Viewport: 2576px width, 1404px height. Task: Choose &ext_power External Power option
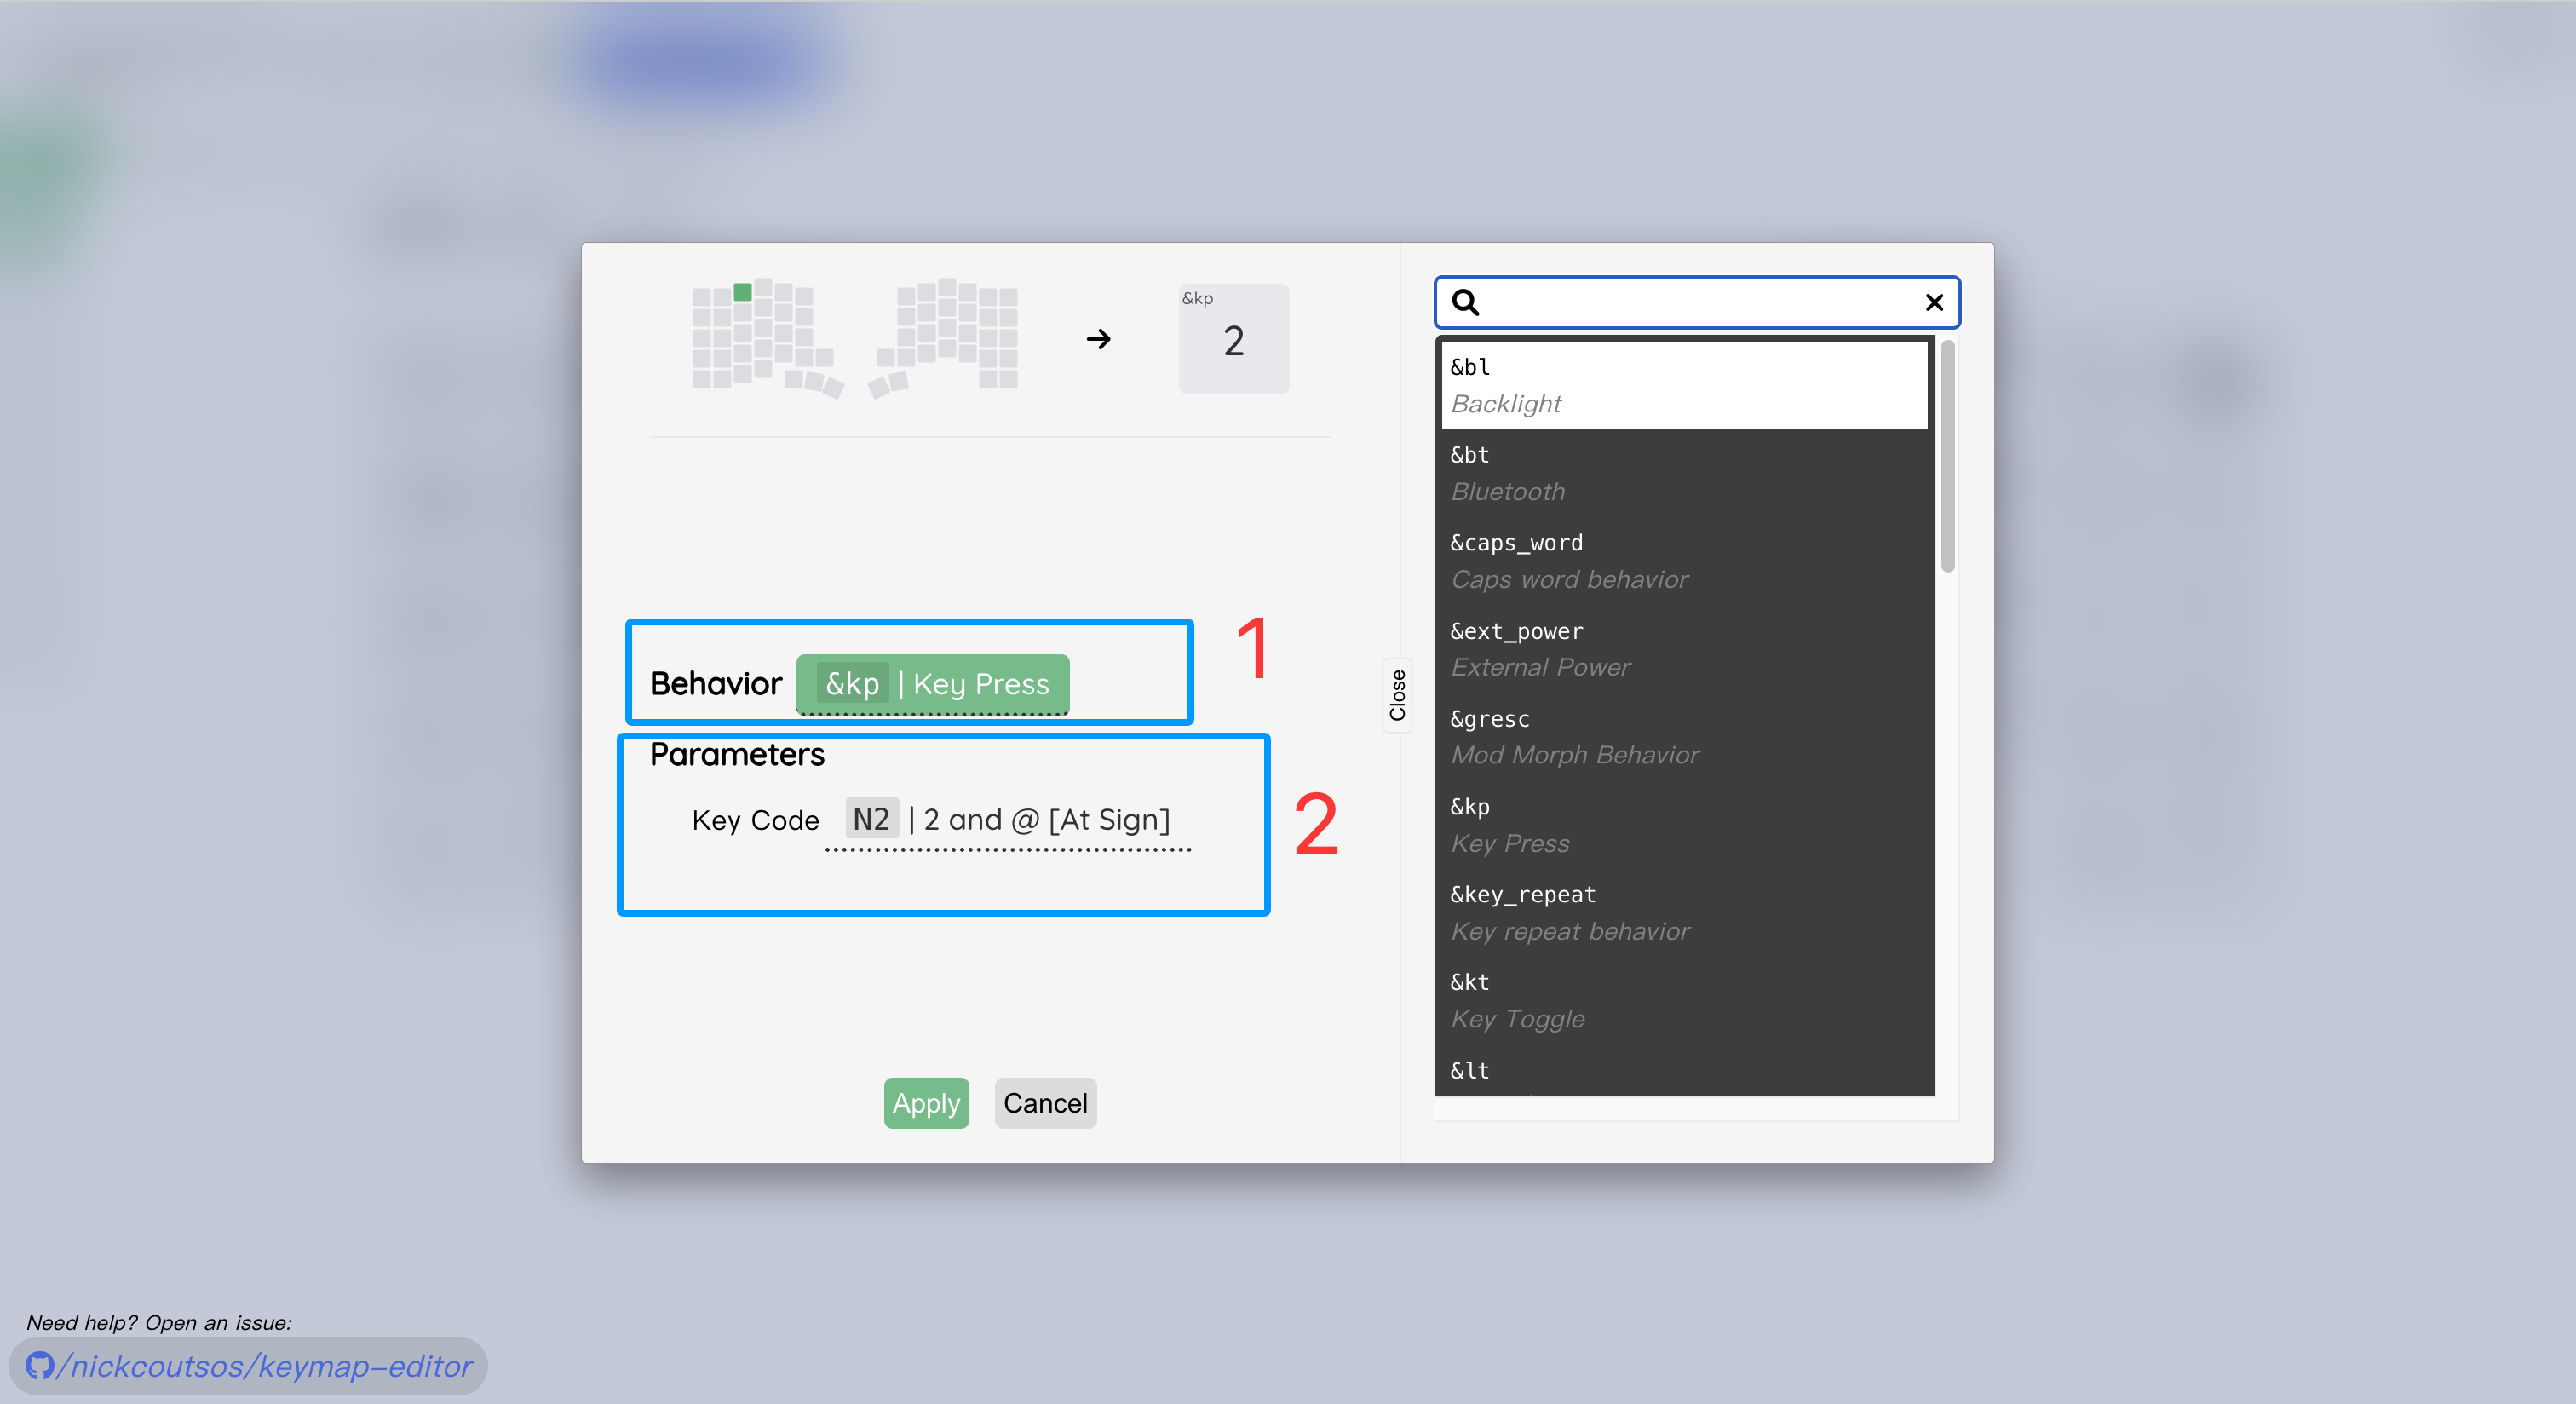(x=1684, y=649)
